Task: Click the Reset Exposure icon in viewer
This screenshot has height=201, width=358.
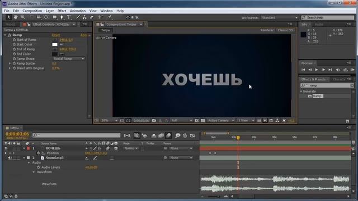Action: (284, 121)
